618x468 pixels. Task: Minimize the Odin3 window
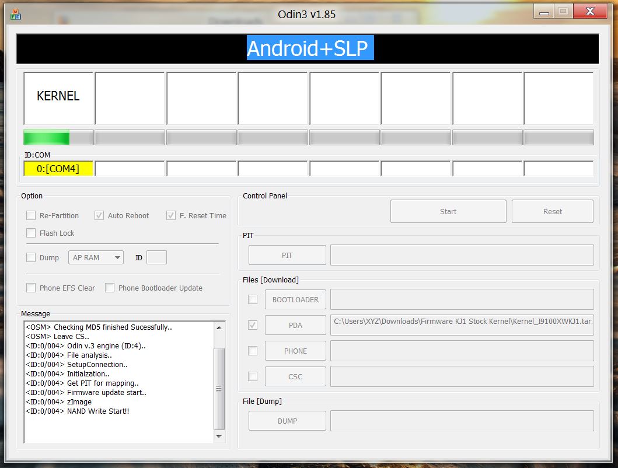tap(544, 12)
